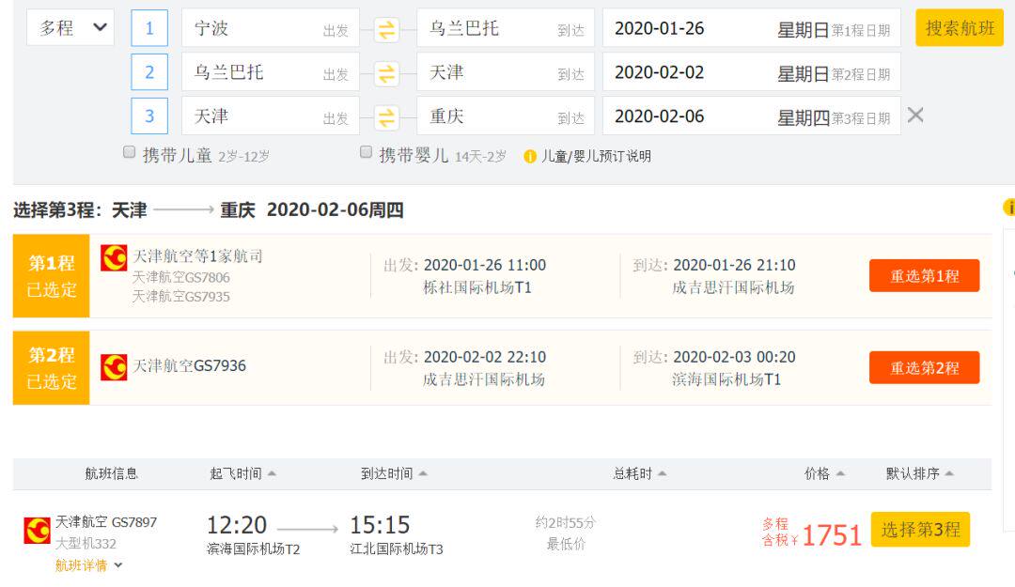Viewport: 1015px width, 587px height.
Task: Swap cities for the 天津 to 重庆 segment
Action: point(386,117)
